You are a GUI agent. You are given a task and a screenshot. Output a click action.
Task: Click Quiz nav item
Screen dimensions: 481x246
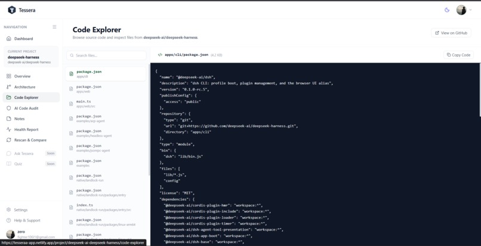31,164
